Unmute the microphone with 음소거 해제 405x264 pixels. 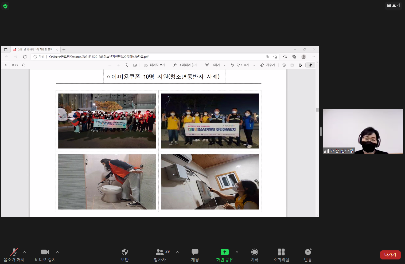[14, 252]
